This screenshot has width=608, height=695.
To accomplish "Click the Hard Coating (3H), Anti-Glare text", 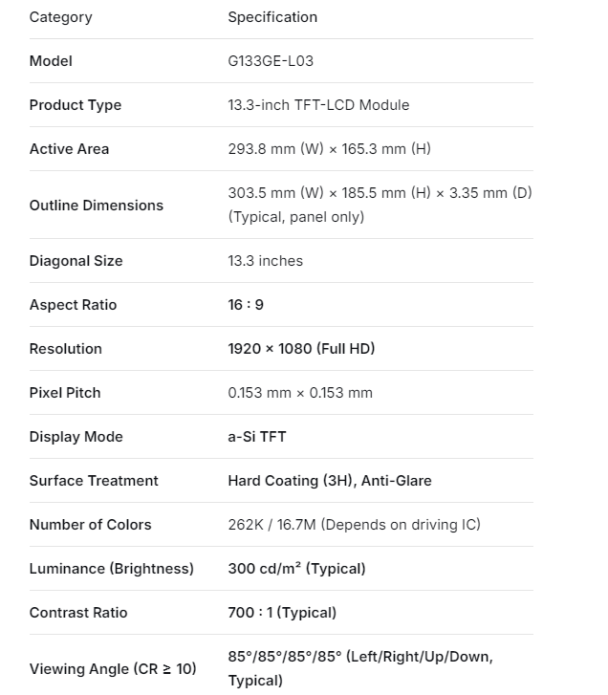I will (x=330, y=481).
